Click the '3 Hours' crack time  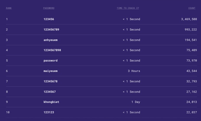tap(134, 71)
